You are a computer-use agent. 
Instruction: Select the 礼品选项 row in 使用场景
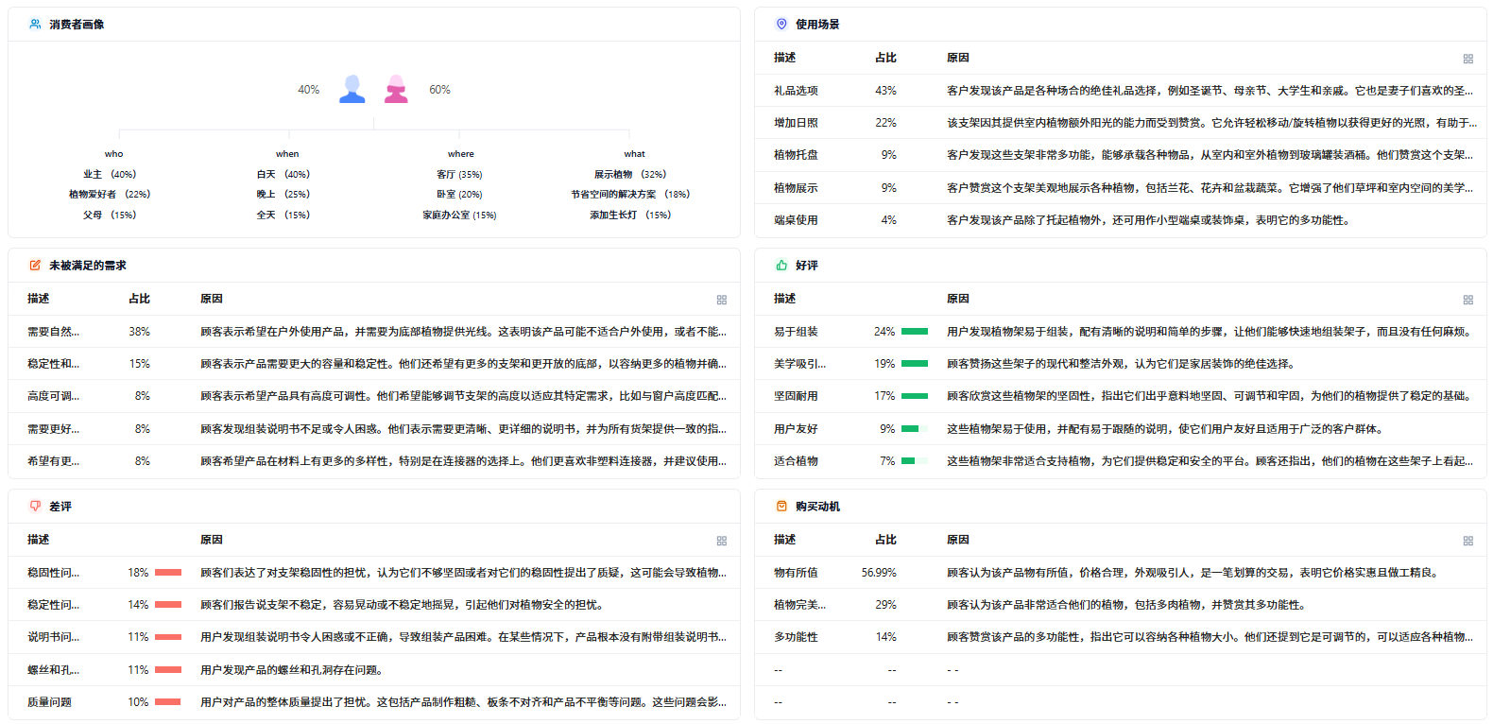tap(1121, 91)
